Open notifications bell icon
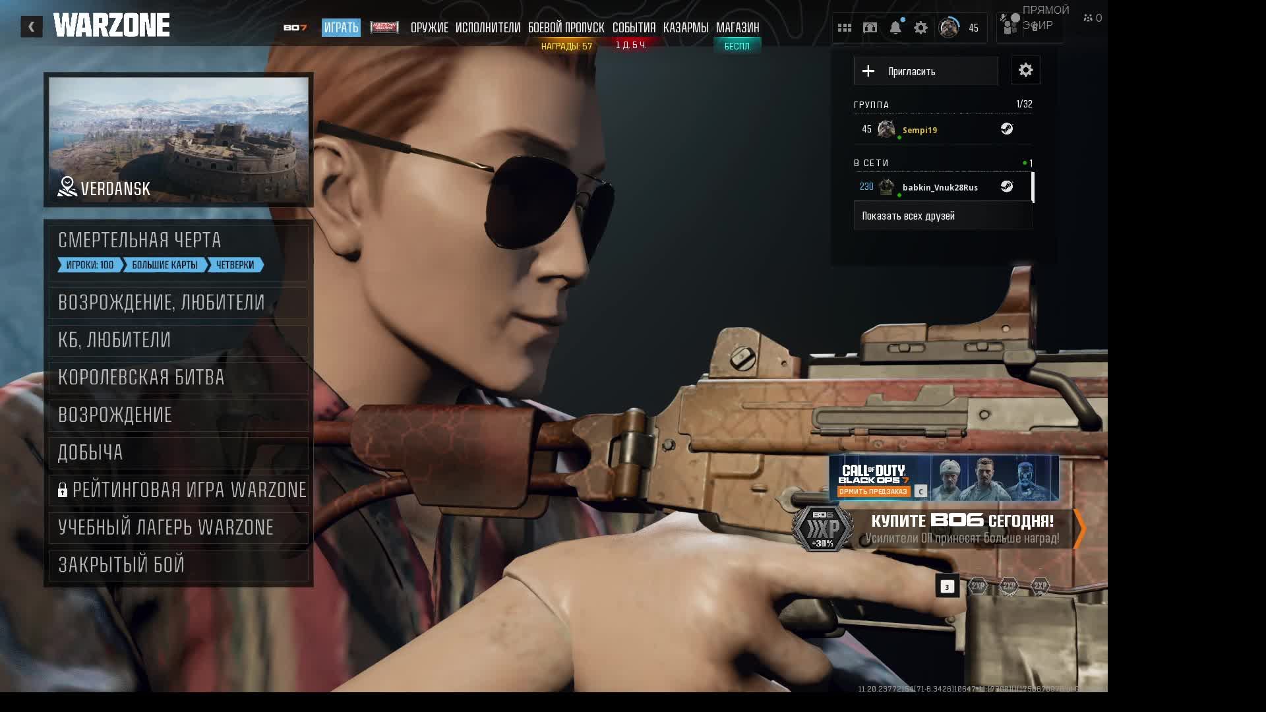Screen dimensions: 1266x712 pos(895,28)
